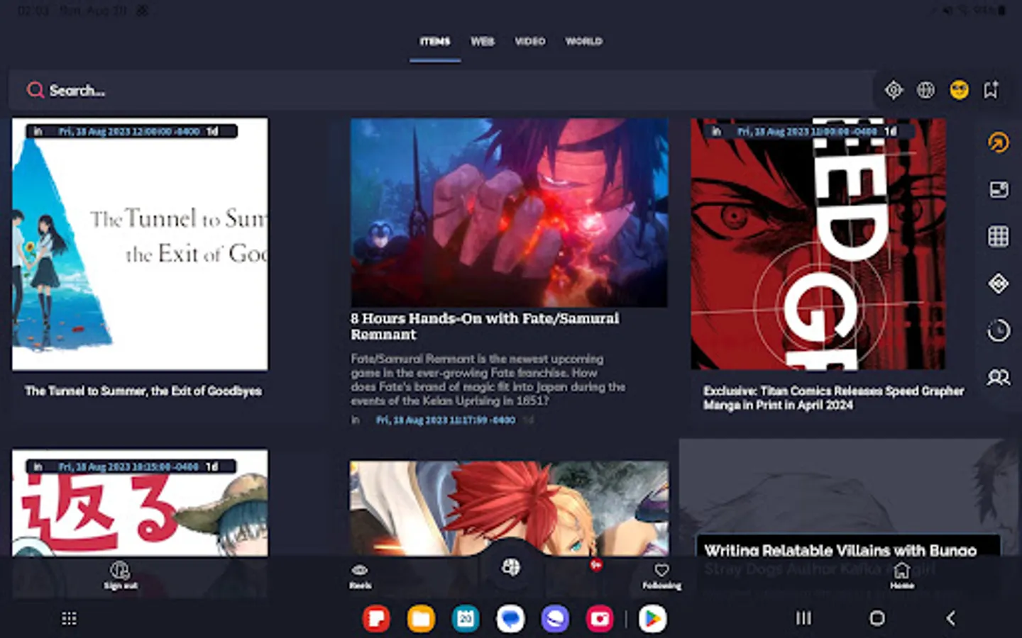This screenshot has width=1022, height=638.
Task: Launch the Google Play Store dock app
Action: [x=652, y=619]
